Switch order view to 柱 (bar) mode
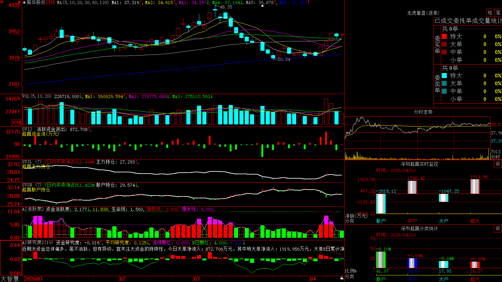Screen dimensions: 502x282 pos(490,13)
